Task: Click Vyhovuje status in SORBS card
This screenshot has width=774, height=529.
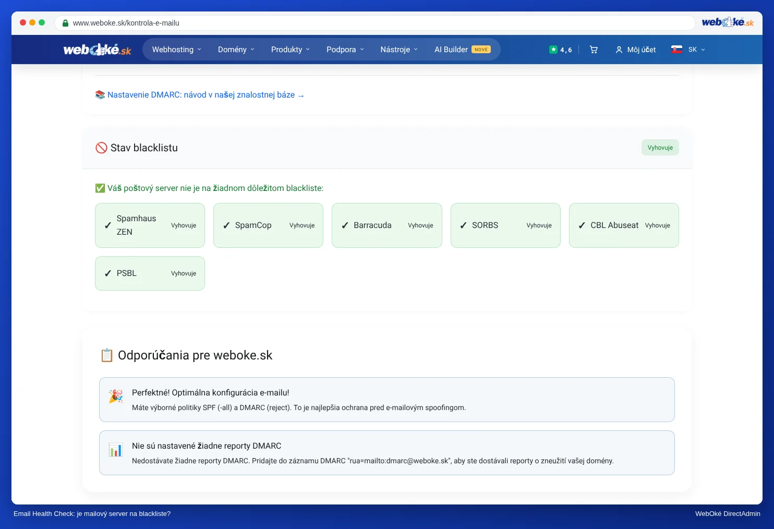Action: [x=539, y=225]
